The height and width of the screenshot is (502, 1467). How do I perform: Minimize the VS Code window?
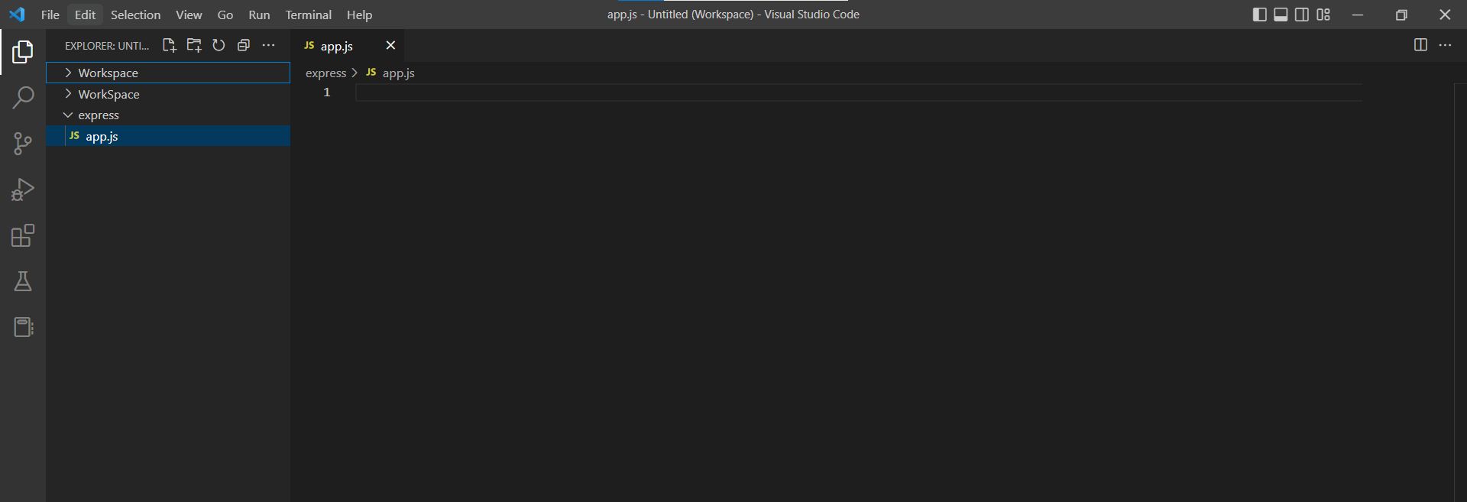pos(1358,15)
